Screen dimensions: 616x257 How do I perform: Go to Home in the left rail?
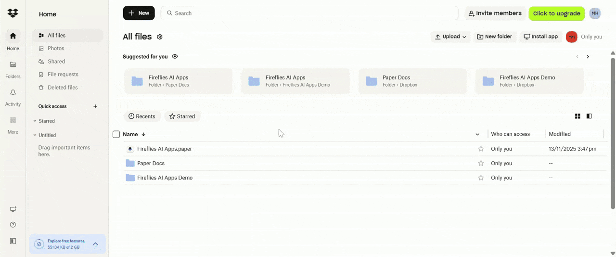(x=13, y=41)
